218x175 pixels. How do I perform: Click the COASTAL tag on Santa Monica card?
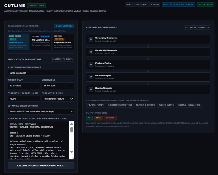(13, 39)
